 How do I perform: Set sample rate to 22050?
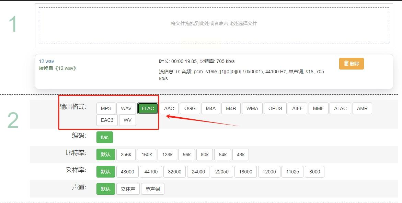[x=222, y=172]
